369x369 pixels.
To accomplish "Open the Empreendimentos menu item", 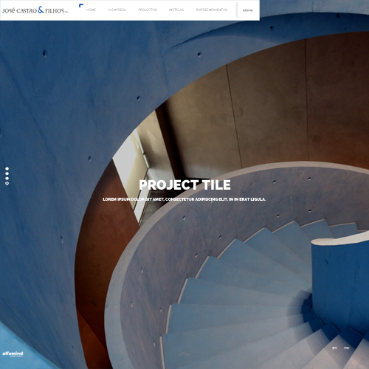I will (212, 10).
